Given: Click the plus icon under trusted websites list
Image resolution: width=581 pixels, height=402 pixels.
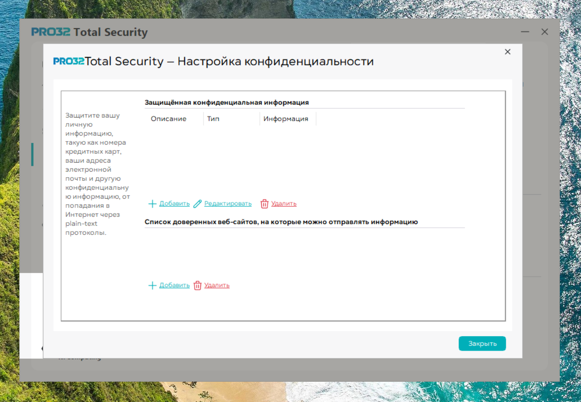Looking at the screenshot, I should 152,285.
